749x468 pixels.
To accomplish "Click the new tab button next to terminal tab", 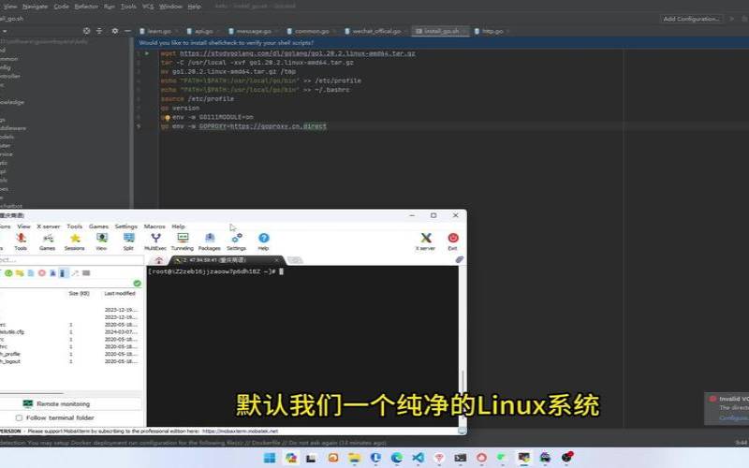I will click(295, 260).
